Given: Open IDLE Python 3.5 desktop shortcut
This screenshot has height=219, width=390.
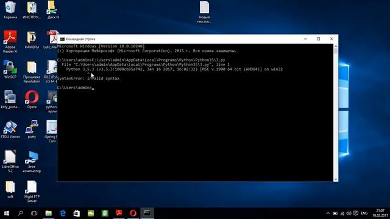Looking at the screenshot, I should [x=51, y=72].
